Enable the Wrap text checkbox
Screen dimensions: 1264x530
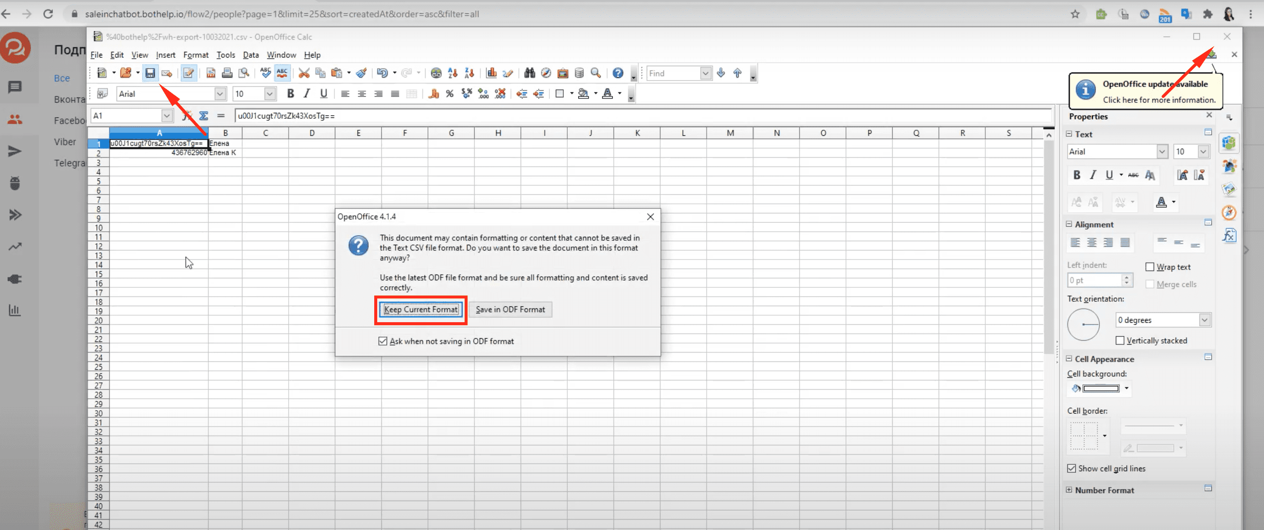point(1150,267)
